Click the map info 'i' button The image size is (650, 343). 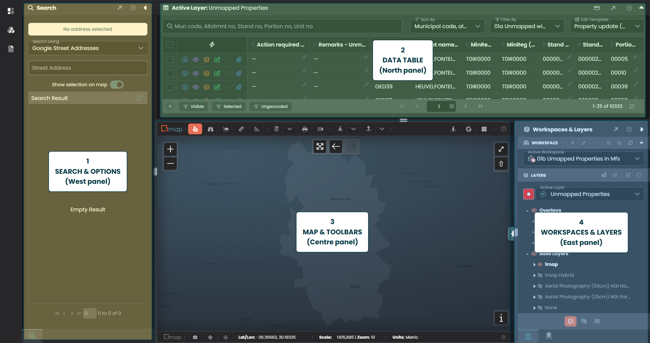(x=501, y=318)
